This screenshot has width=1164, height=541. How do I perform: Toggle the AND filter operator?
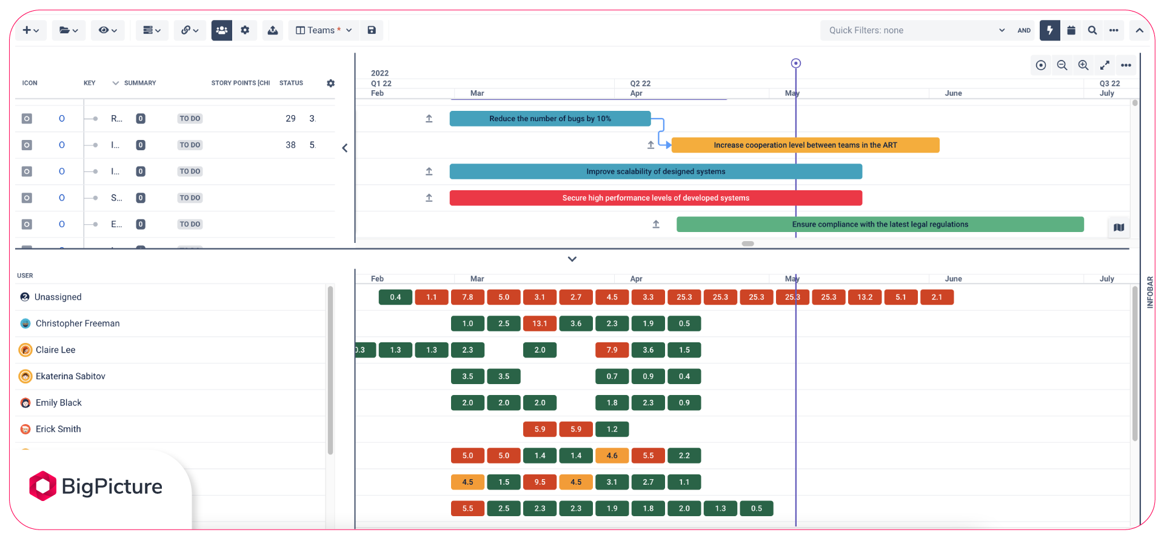coord(1024,30)
